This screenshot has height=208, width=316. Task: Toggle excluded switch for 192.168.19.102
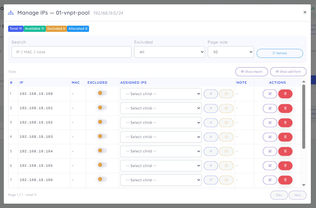(x=102, y=122)
